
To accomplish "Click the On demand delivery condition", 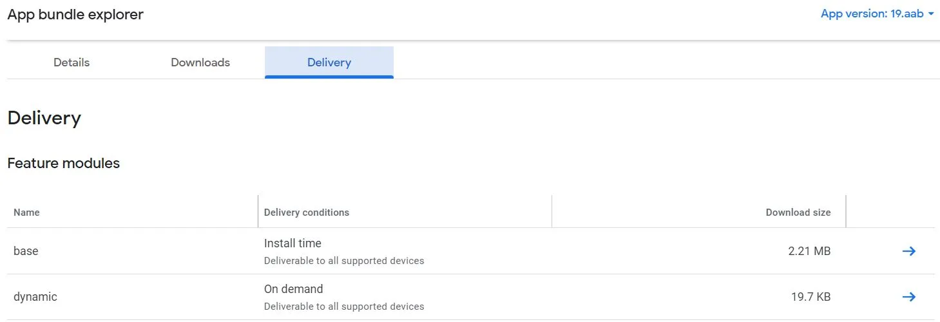I will coord(293,289).
